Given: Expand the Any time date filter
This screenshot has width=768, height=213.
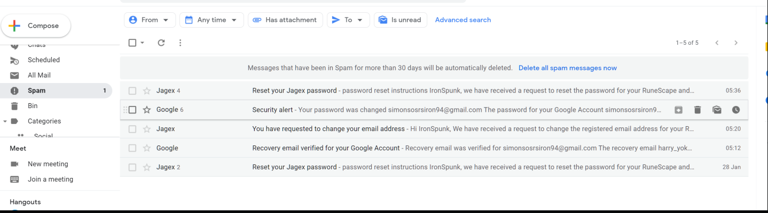Looking at the screenshot, I should tap(211, 20).
